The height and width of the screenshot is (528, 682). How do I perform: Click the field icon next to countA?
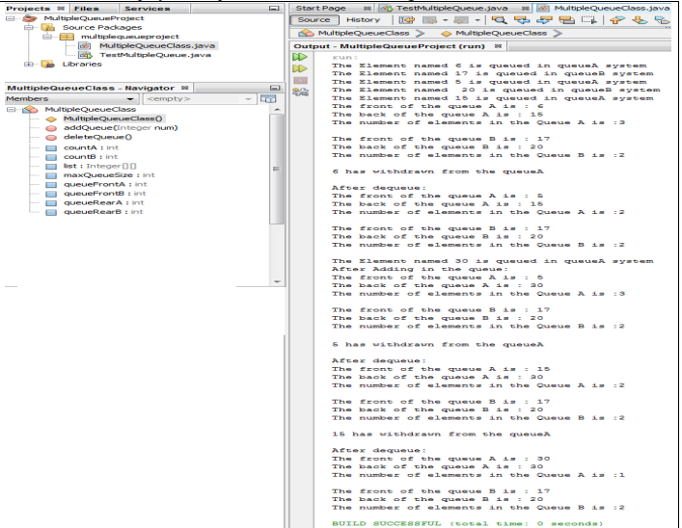pyautogui.click(x=51, y=148)
